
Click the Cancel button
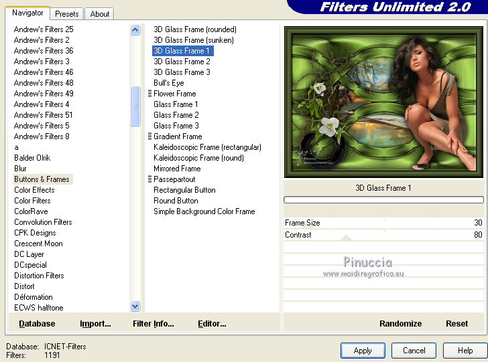(x=414, y=351)
